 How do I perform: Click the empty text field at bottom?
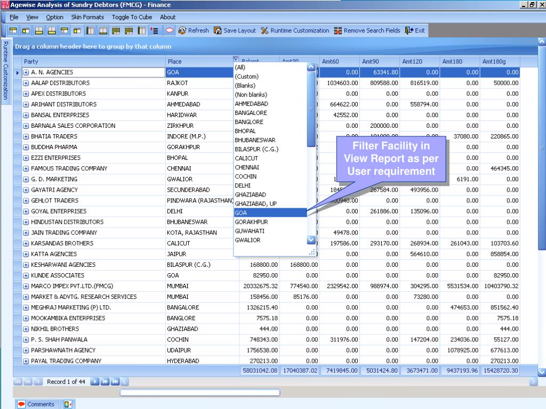tap(200, 392)
